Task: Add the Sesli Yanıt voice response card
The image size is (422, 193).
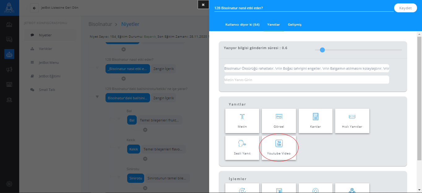Action: click(242, 148)
